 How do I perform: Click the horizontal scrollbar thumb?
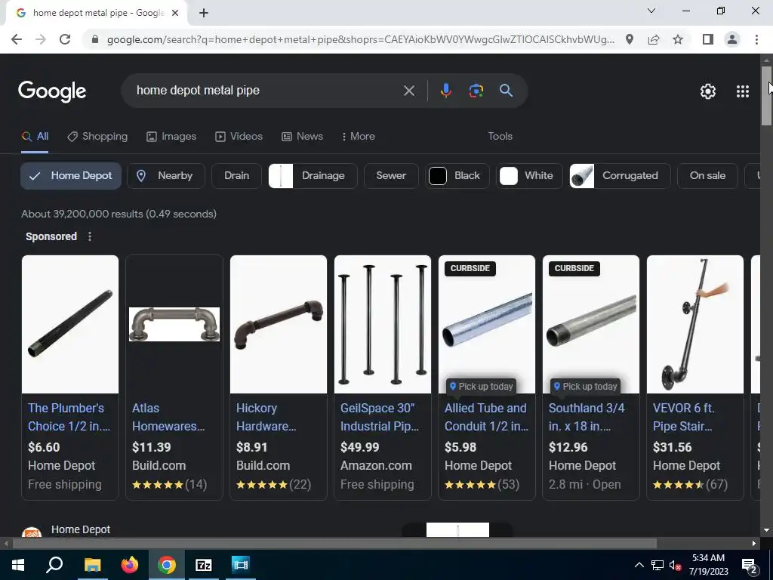click(334, 544)
